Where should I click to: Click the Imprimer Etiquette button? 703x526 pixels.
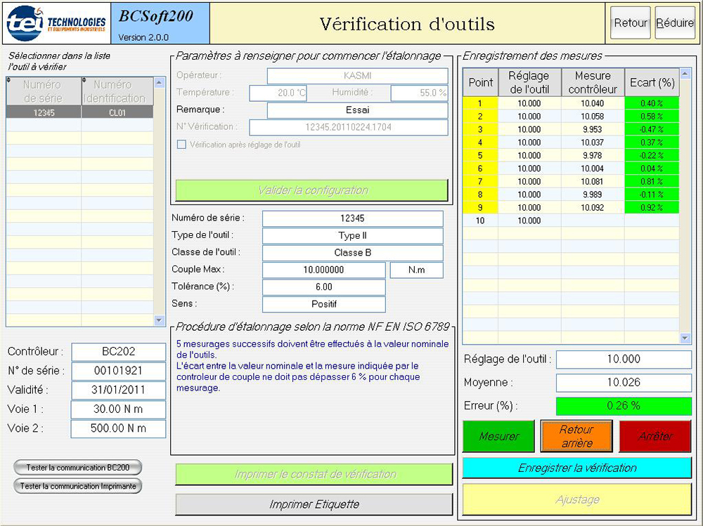(314, 504)
